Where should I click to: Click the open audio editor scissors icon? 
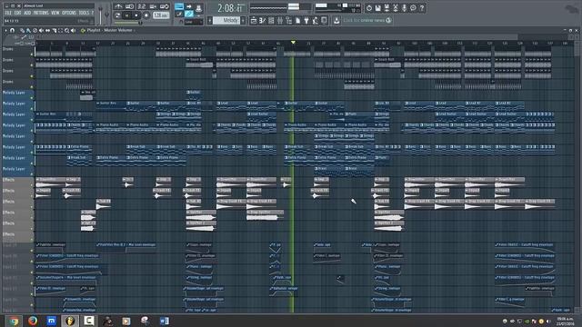[396, 8]
